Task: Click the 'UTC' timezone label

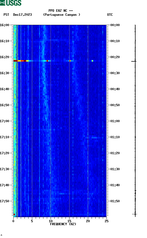Action: pyautogui.click(x=110, y=15)
